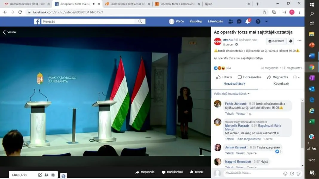Open Valós idejű hozzászólások sorting dropdown
The width and height of the screenshot is (319, 179).
click(x=231, y=94)
